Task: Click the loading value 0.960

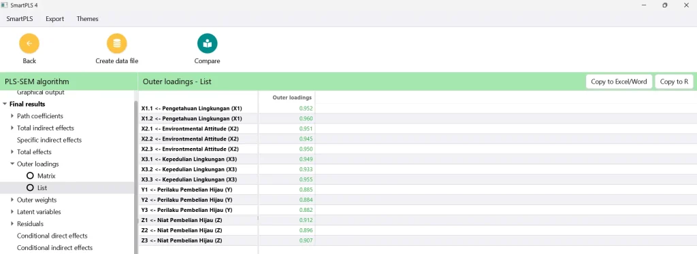Action: coord(306,118)
